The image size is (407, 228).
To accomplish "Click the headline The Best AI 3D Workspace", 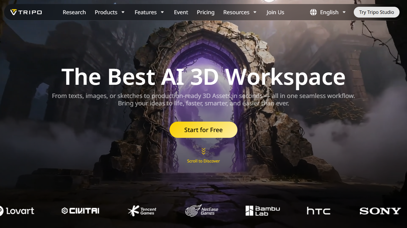I will [203, 77].
